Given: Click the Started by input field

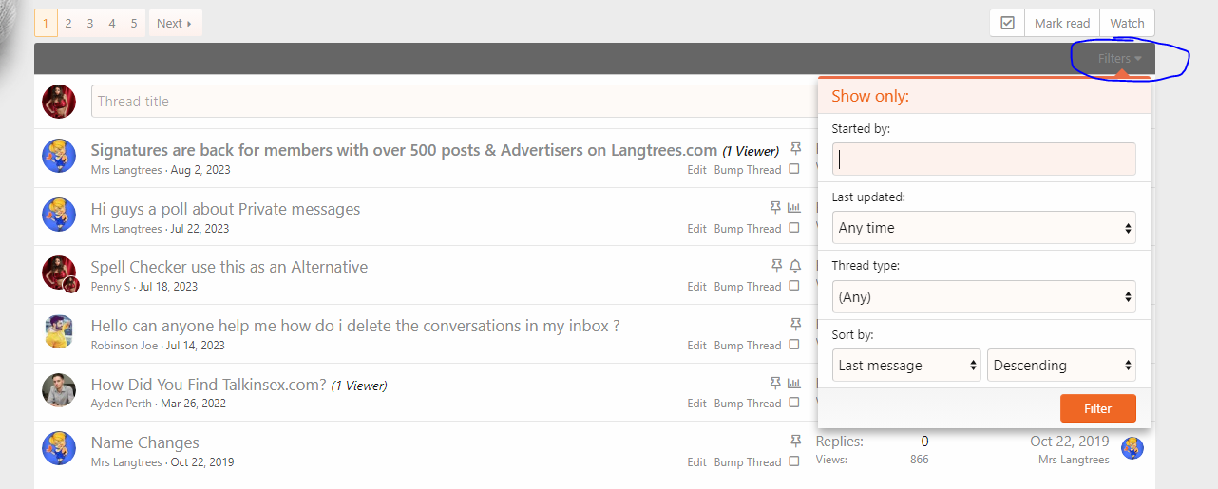Looking at the screenshot, I should tap(983, 159).
